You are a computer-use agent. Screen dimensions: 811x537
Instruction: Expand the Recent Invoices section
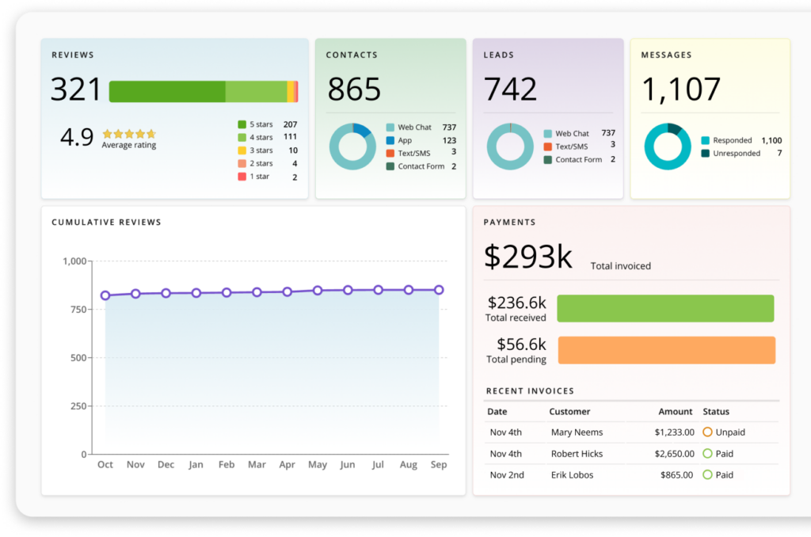529,390
